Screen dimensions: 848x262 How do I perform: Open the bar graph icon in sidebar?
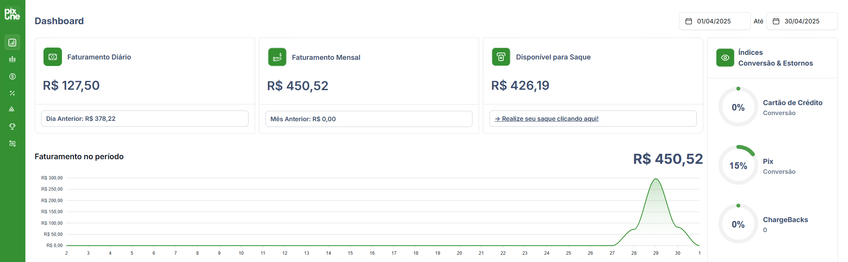pyautogui.click(x=12, y=59)
